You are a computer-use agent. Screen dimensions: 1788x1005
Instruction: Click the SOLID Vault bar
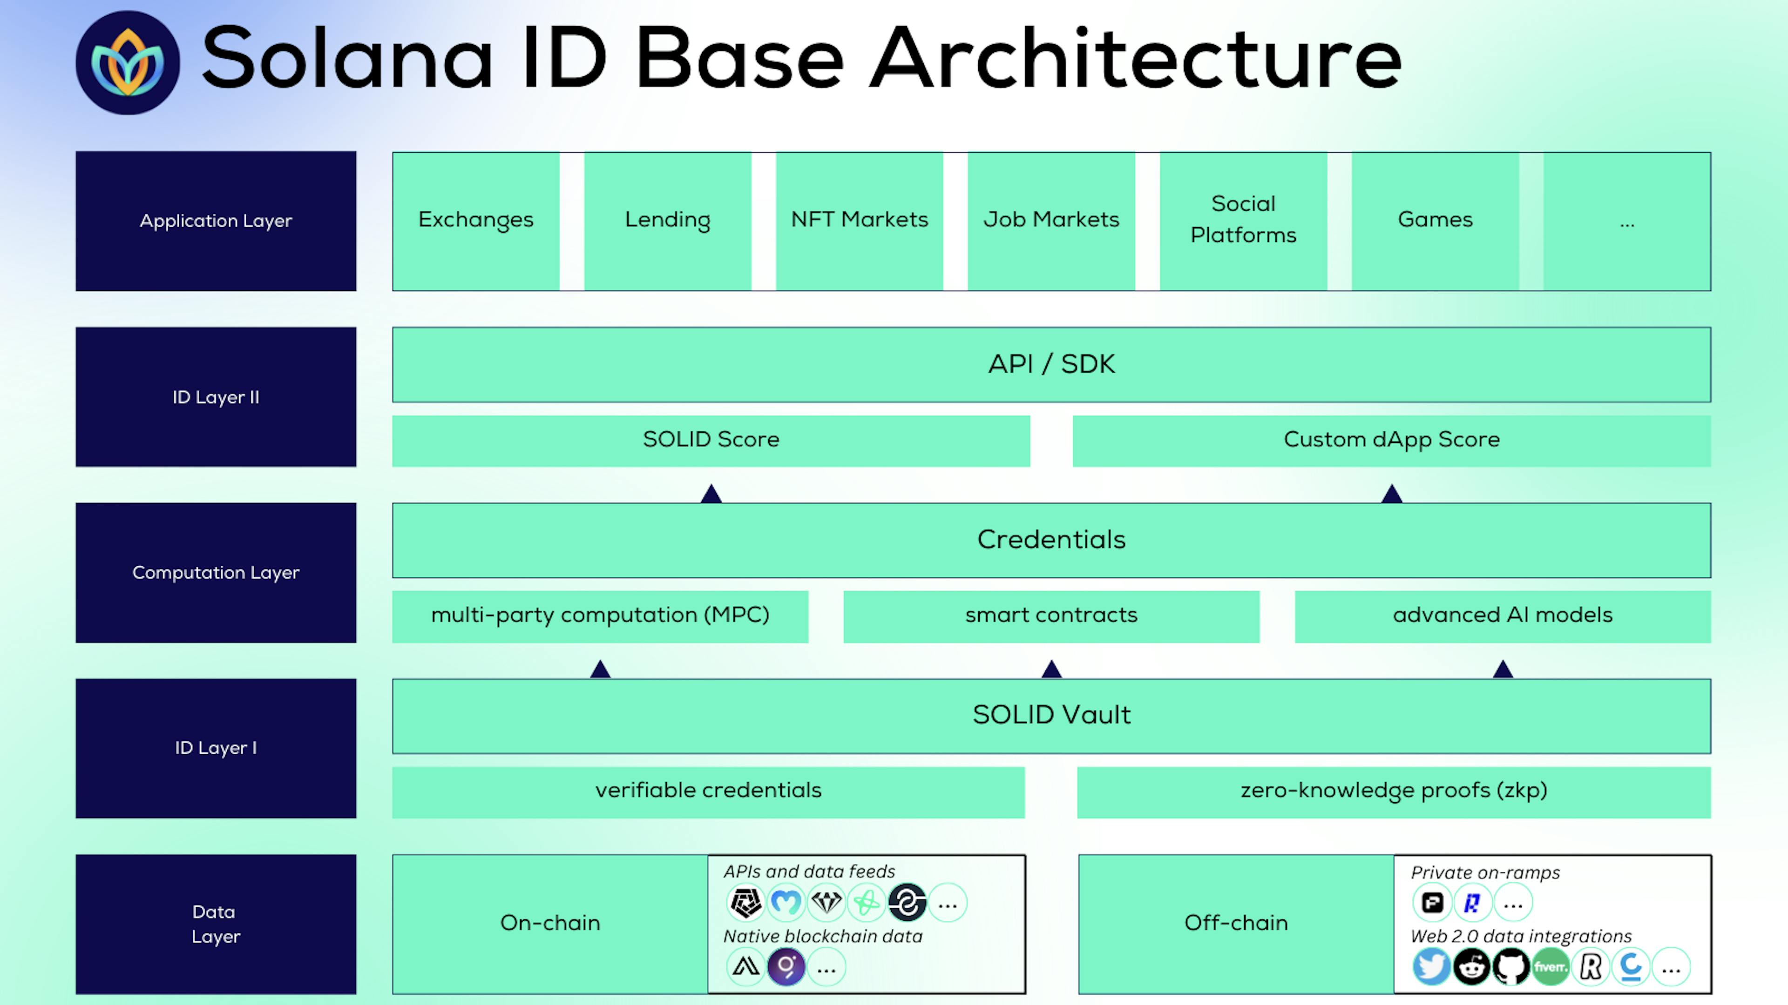click(x=1051, y=716)
